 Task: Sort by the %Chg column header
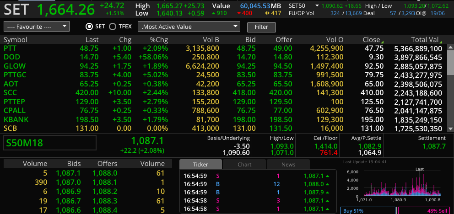159,40
